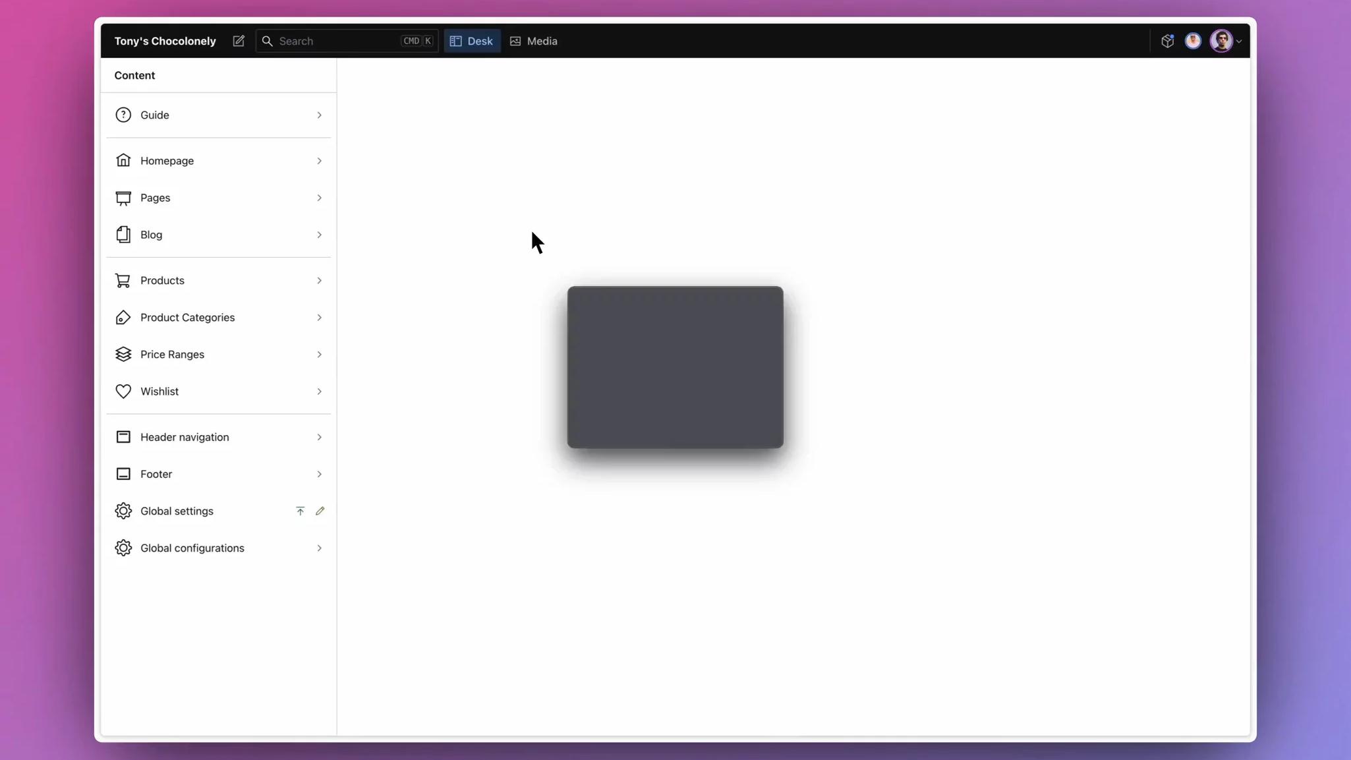The height and width of the screenshot is (760, 1351).
Task: Open the user avatar dropdown menu
Action: pos(1226,41)
